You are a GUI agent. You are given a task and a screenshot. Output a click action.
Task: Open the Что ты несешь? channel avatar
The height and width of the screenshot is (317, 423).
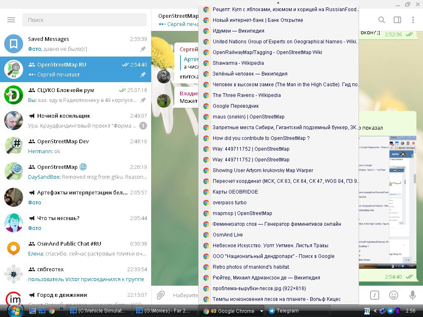tap(14, 223)
